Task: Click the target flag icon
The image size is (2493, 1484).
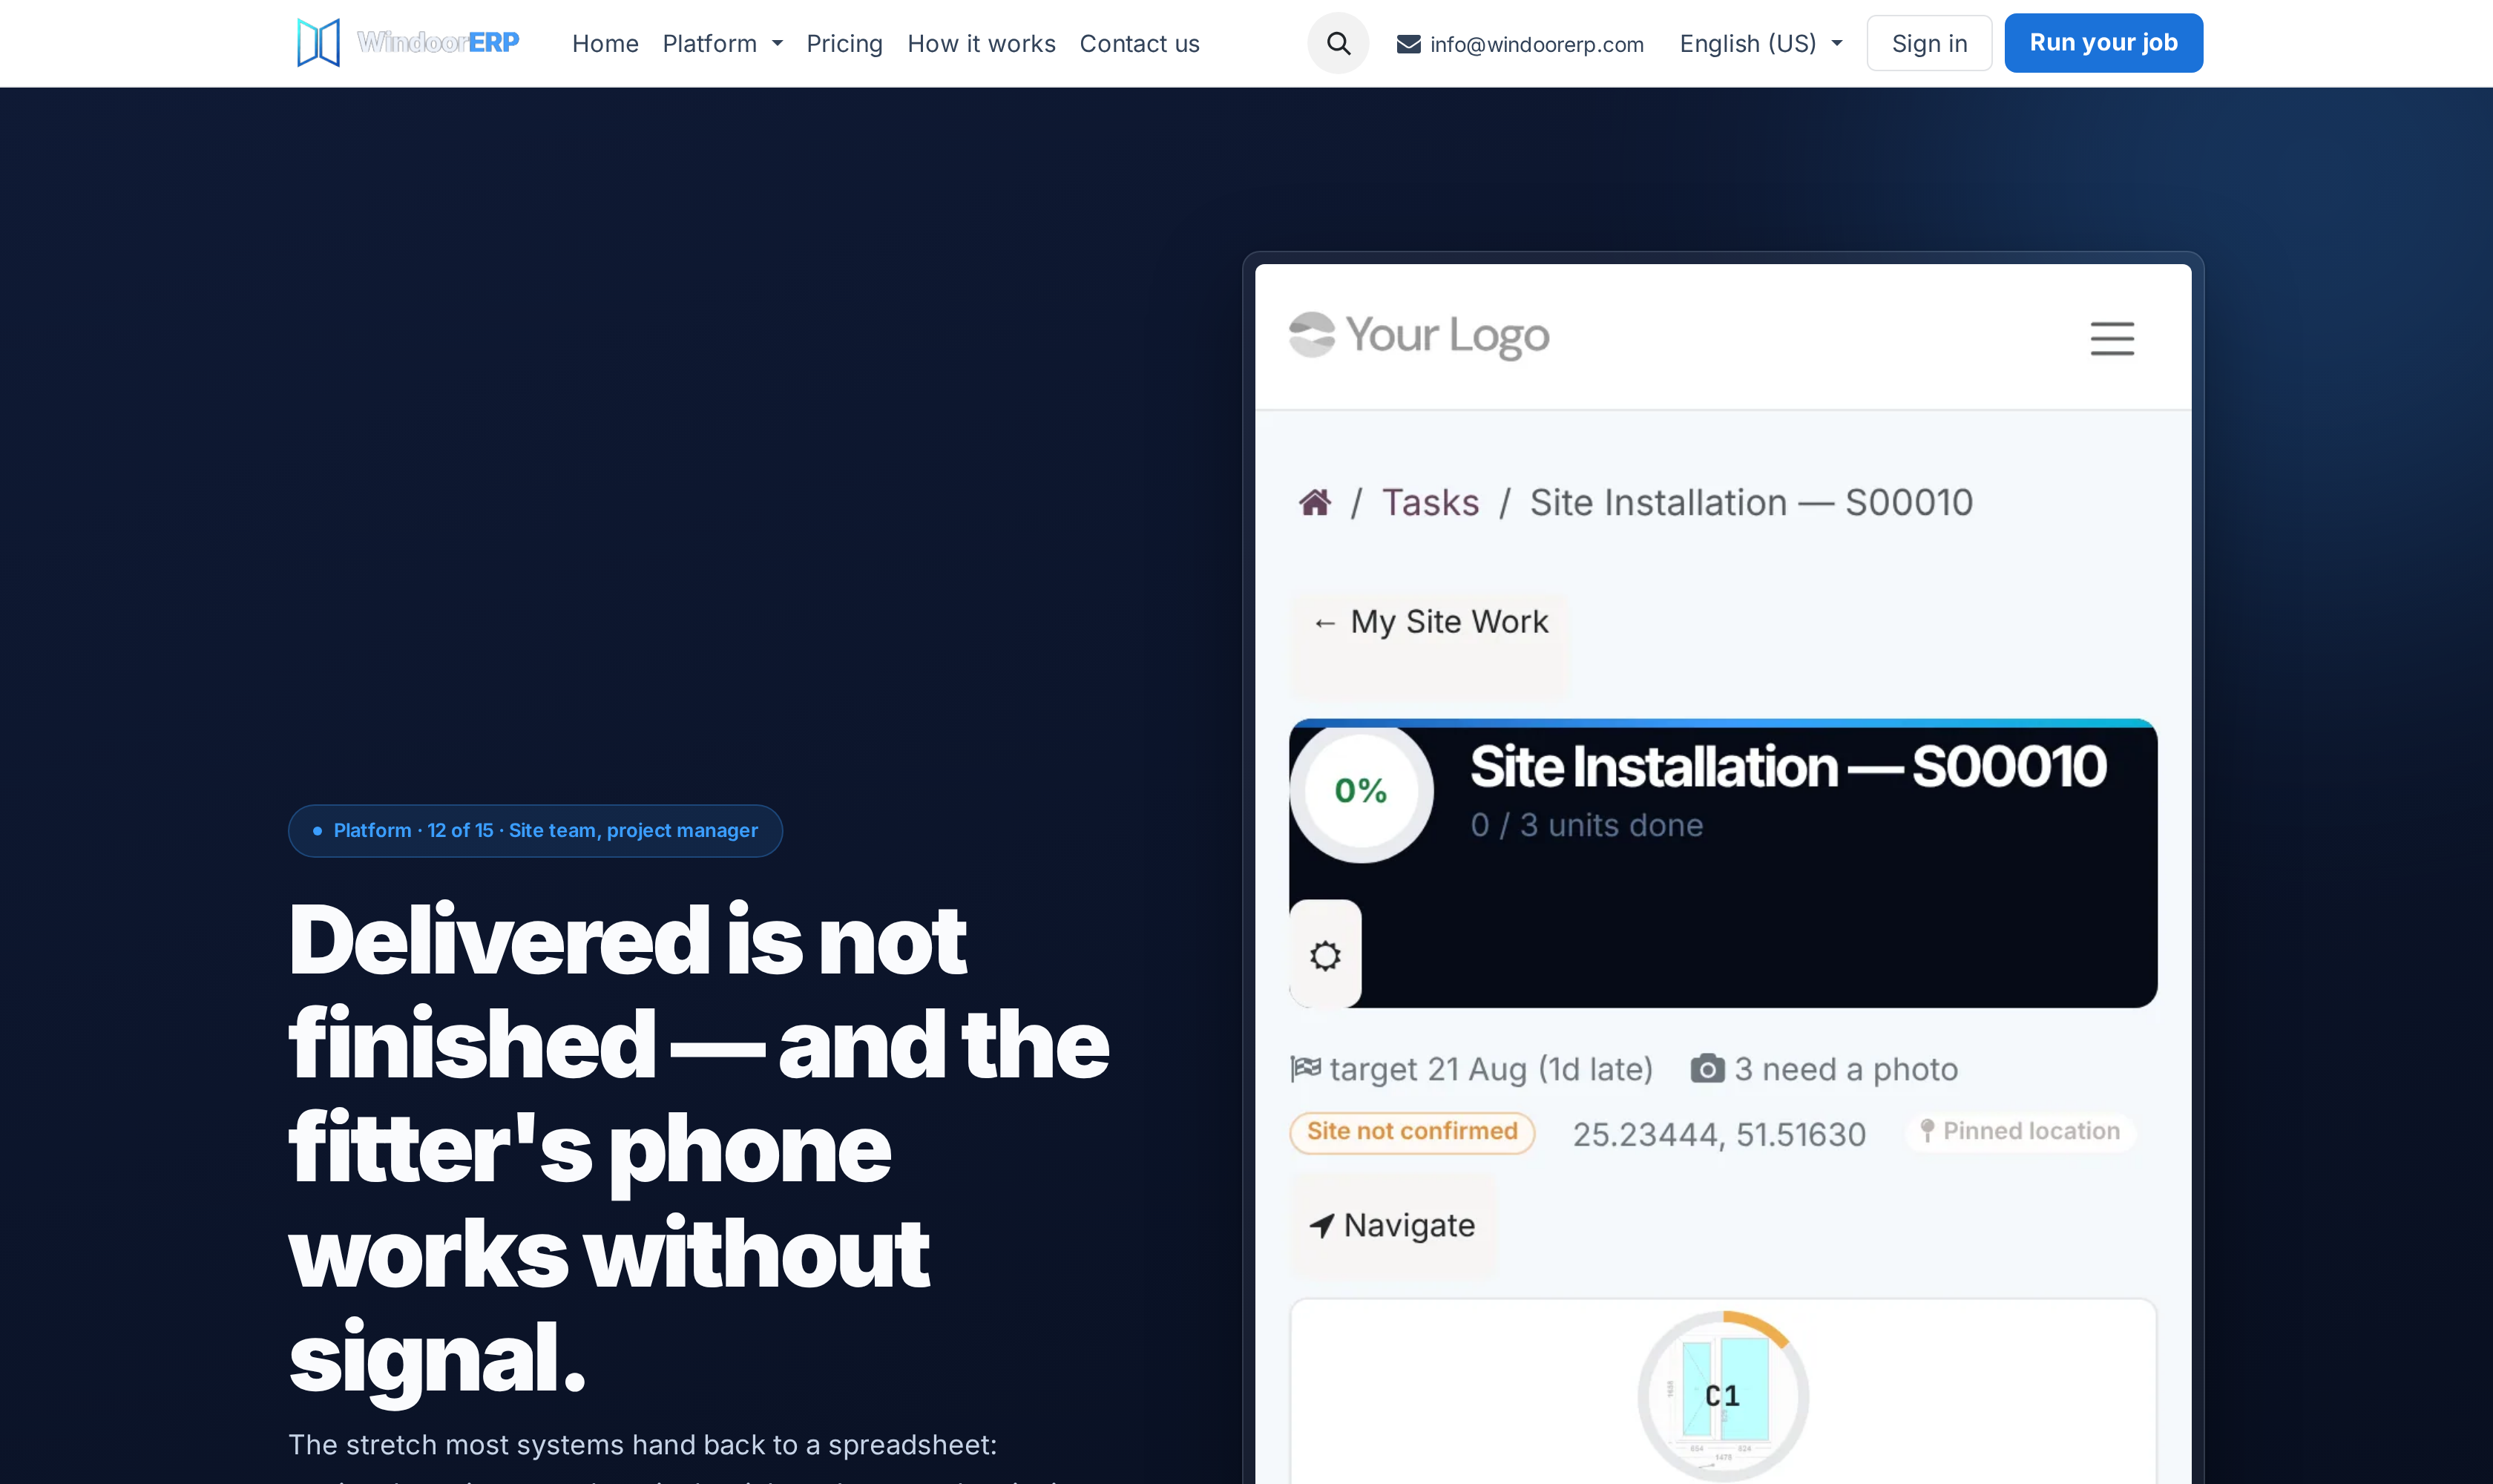Action: coord(1305,1069)
